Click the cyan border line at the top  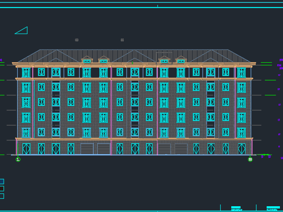tap(141, 8)
